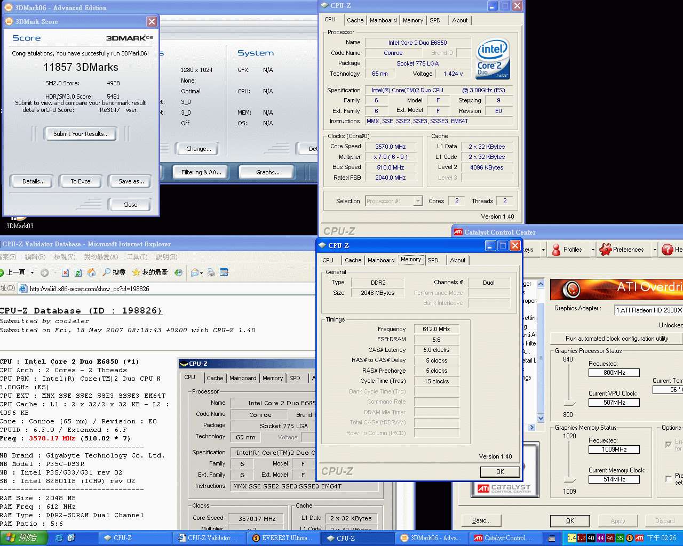The height and width of the screenshot is (546, 683).
Task: Open IE Mail dropdown arrow
Action: pos(202,272)
